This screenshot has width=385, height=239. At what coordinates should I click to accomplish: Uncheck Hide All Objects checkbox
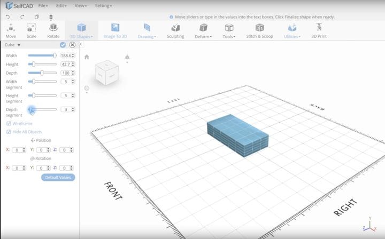click(9, 132)
